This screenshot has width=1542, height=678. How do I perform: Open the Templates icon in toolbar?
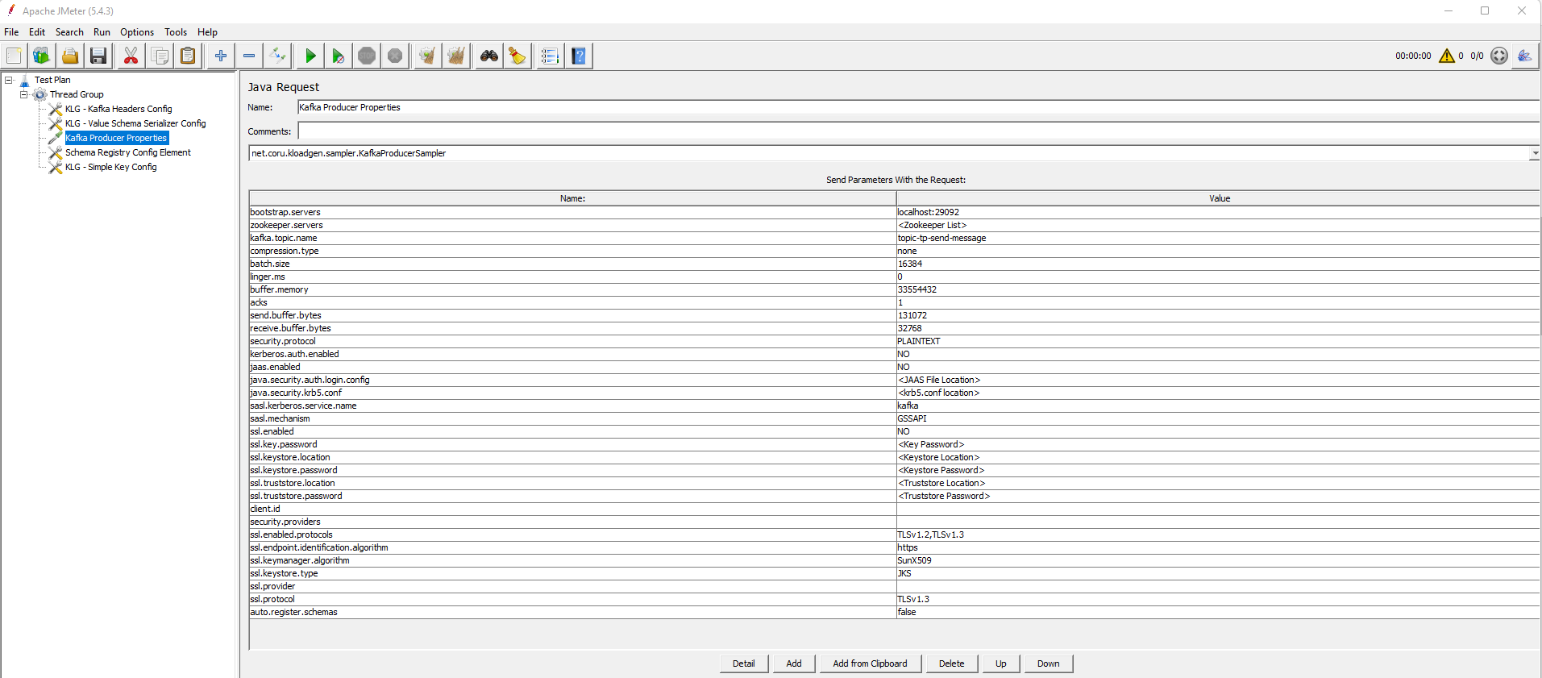41,56
